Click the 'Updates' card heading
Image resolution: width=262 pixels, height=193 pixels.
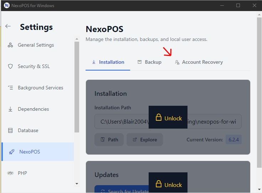pos(107,175)
